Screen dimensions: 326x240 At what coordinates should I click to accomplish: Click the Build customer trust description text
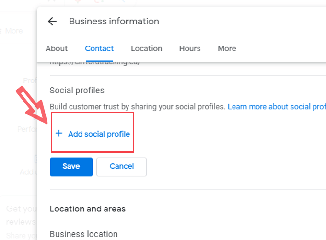[137, 106]
